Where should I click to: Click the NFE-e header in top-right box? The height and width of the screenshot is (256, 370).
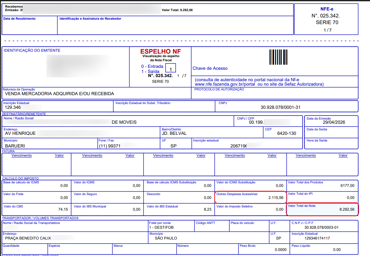click(x=327, y=9)
